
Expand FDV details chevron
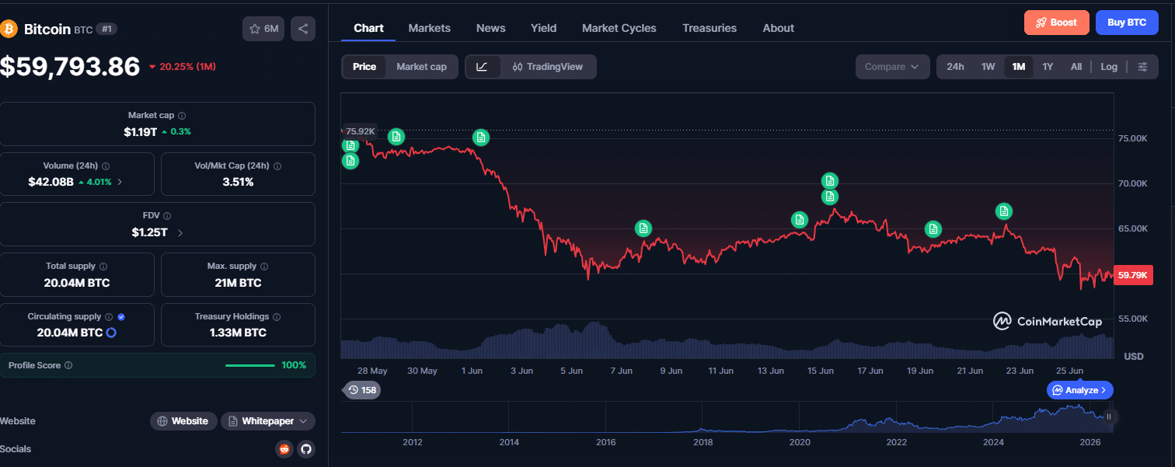[x=180, y=232]
